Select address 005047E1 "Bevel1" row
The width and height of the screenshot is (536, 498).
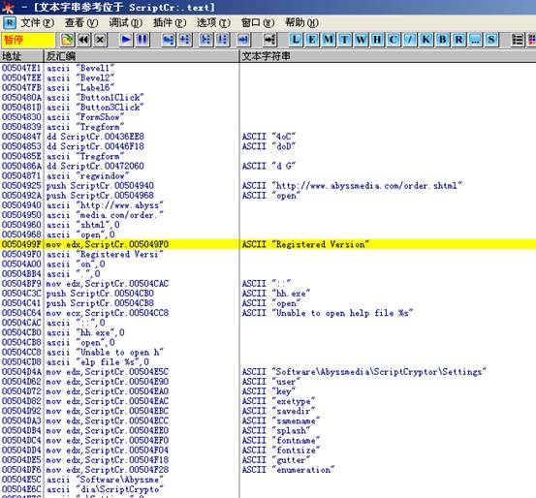(x=268, y=68)
